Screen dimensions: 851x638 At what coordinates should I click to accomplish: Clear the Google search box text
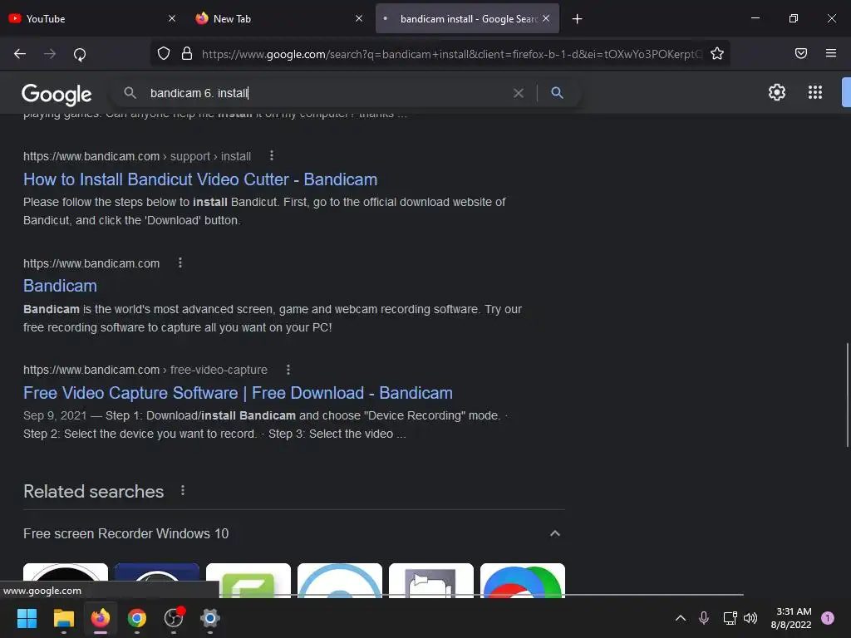(519, 93)
